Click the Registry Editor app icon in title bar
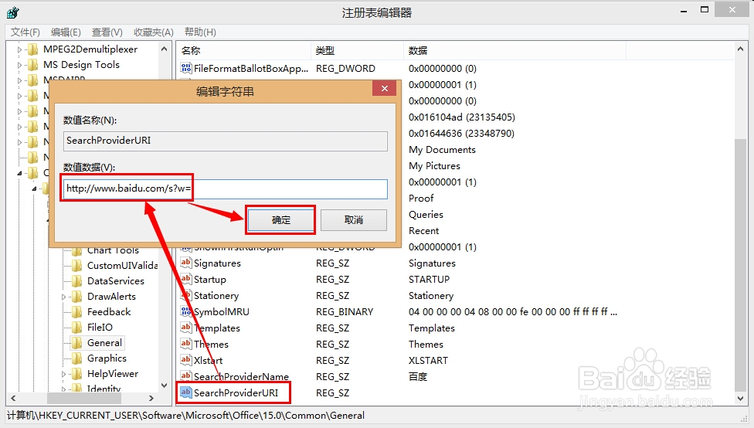 point(13,12)
